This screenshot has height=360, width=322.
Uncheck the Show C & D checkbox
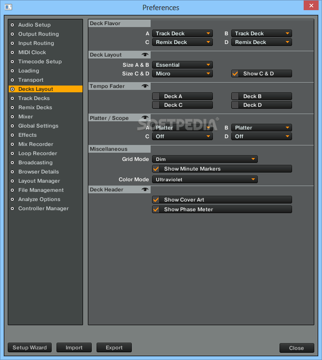(235, 74)
